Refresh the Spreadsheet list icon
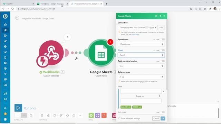 click(154, 40)
